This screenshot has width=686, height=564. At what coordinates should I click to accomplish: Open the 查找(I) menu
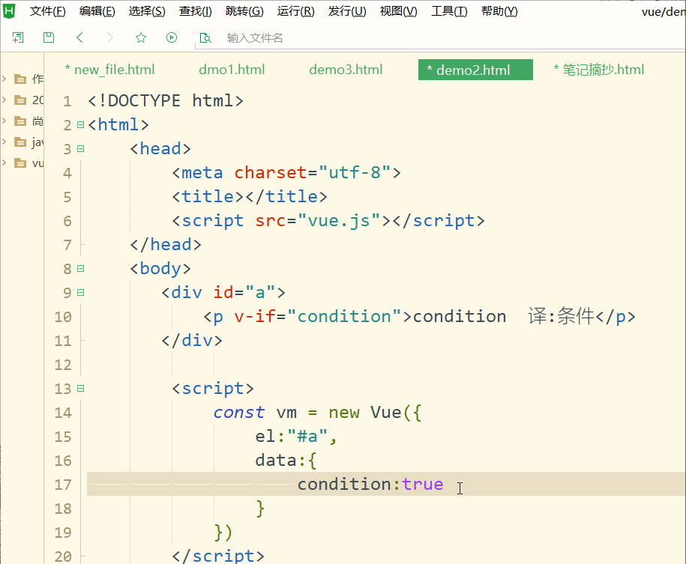196,11
